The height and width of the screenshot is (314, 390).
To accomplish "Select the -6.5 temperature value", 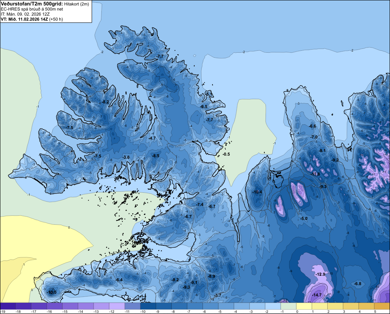I will tap(204, 106).
